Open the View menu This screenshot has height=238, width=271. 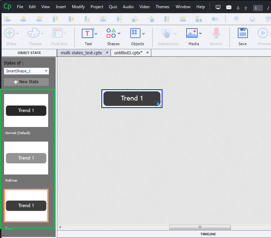click(45, 7)
